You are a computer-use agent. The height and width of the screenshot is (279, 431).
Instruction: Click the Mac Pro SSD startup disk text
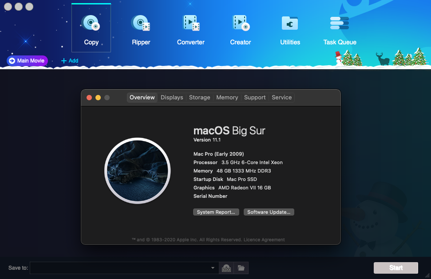(242, 179)
